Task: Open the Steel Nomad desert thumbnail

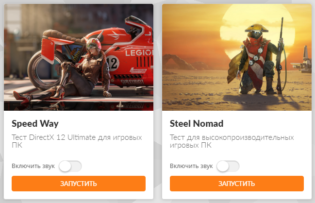Action: (237, 57)
